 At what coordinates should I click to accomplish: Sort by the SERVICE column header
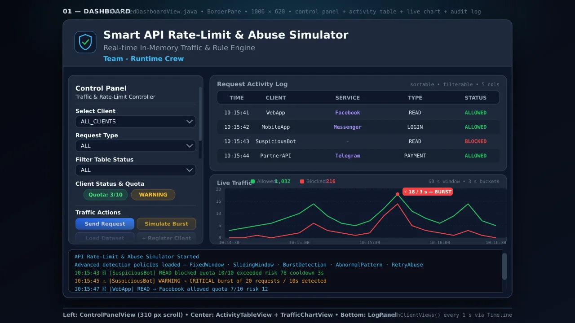pos(348,98)
